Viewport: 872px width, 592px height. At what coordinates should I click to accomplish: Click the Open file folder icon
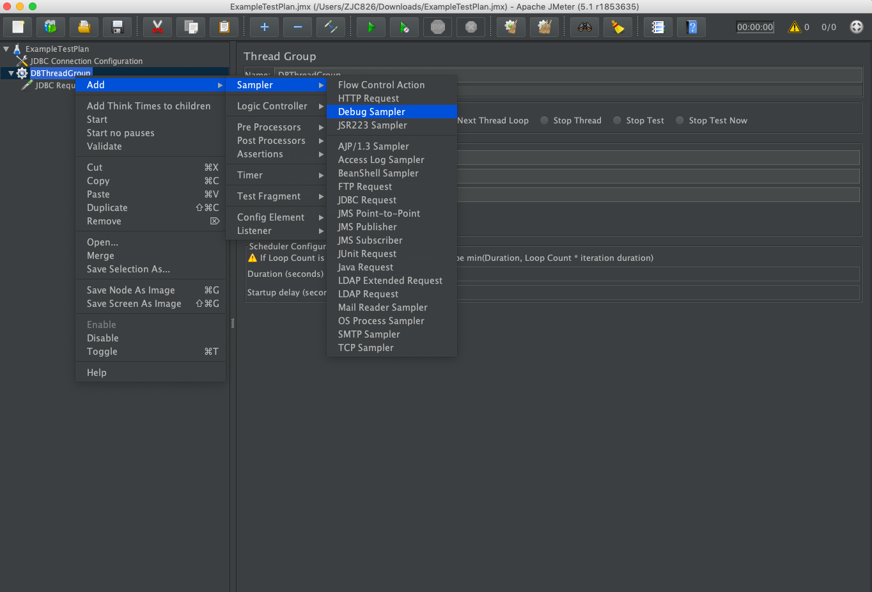point(84,27)
